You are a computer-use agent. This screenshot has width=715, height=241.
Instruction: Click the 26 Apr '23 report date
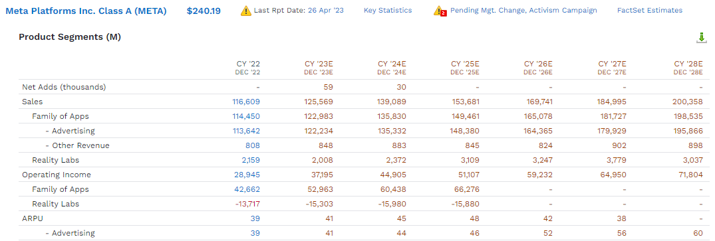pyautogui.click(x=326, y=11)
